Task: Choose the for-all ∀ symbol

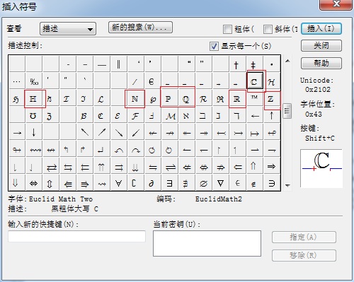Action: [119, 183]
